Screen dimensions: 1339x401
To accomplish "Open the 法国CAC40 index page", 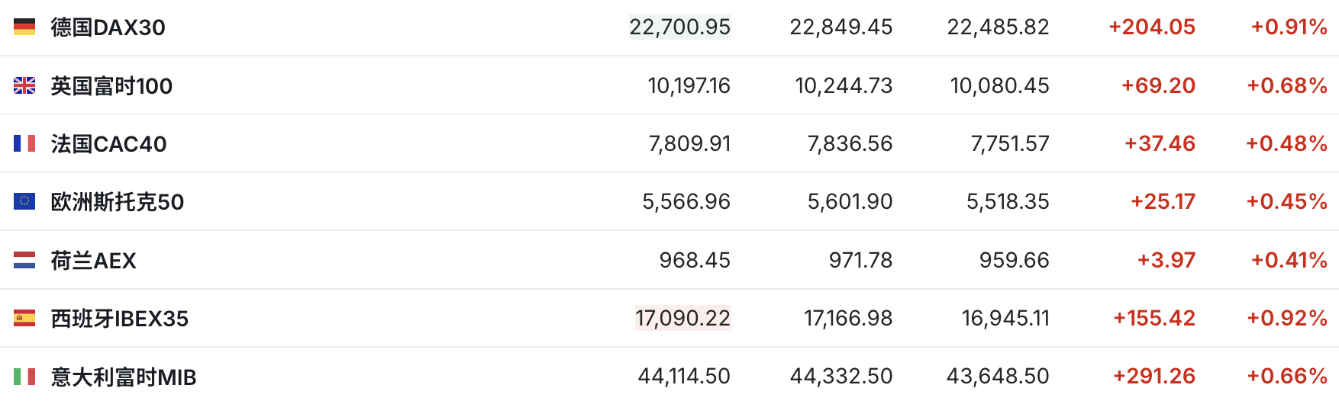I will point(108,144).
